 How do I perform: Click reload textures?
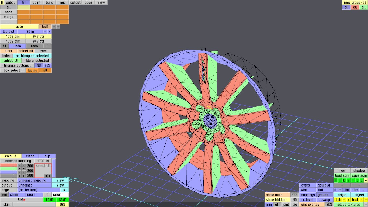(x=349, y=205)
